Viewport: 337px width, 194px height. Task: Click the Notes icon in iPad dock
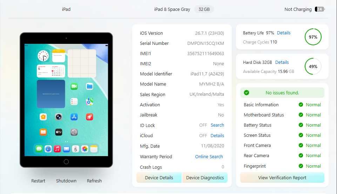pyautogui.click(x=94, y=149)
